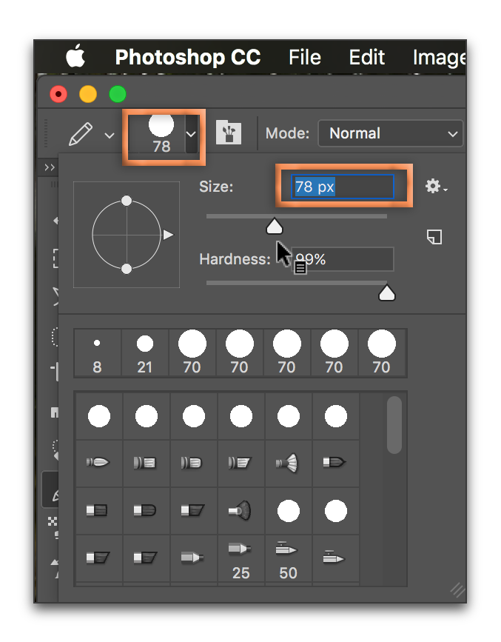Open the File menu
Image resolution: width=501 pixels, height=642 pixels.
point(304,57)
